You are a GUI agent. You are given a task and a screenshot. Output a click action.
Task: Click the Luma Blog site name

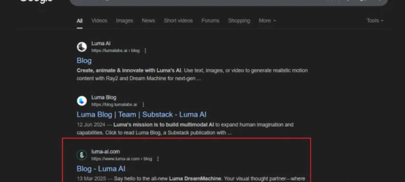(x=104, y=98)
